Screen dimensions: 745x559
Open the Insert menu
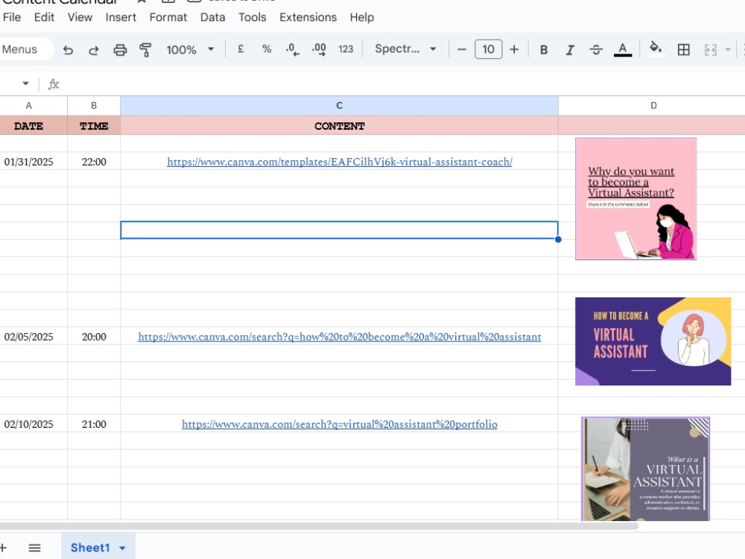pyautogui.click(x=121, y=18)
